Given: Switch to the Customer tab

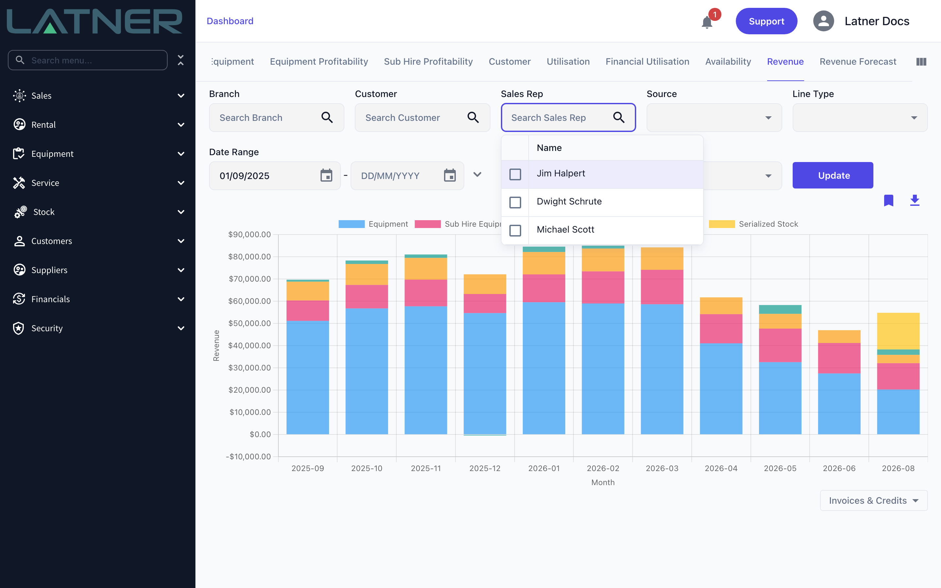Looking at the screenshot, I should coord(509,61).
